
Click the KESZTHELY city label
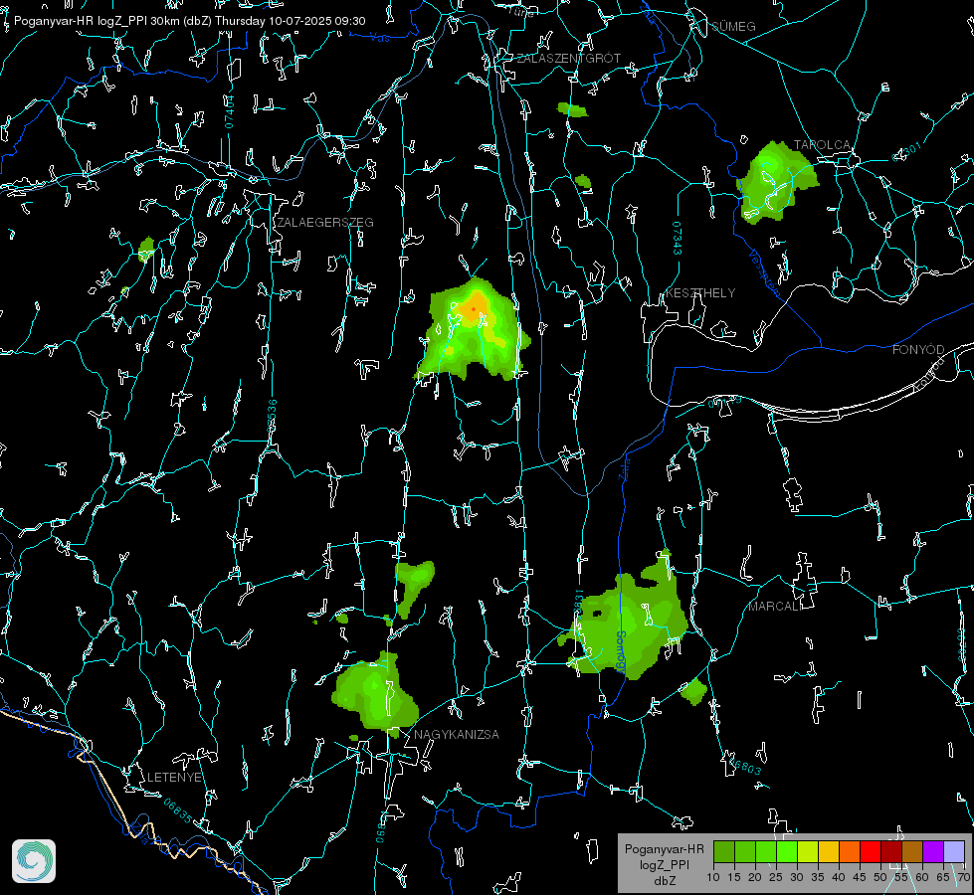coord(700,292)
